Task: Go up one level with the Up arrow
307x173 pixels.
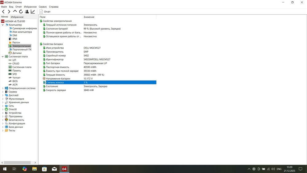Action: (15, 12)
